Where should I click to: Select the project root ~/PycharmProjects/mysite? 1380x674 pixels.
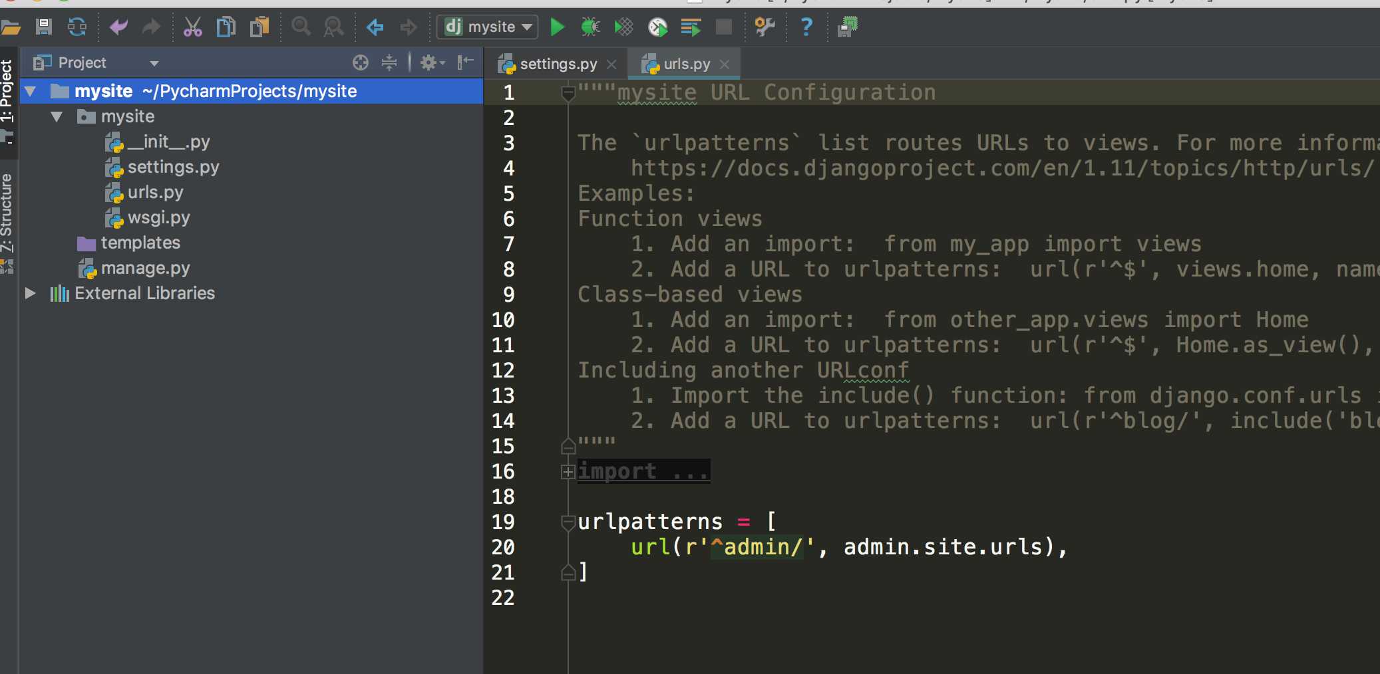click(251, 91)
